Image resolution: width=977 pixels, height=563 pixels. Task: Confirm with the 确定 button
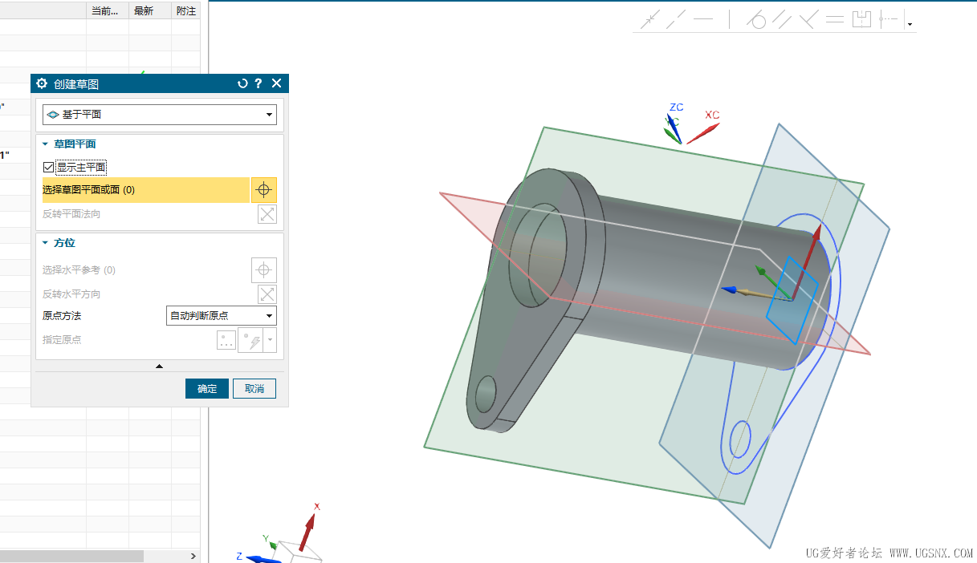(207, 388)
